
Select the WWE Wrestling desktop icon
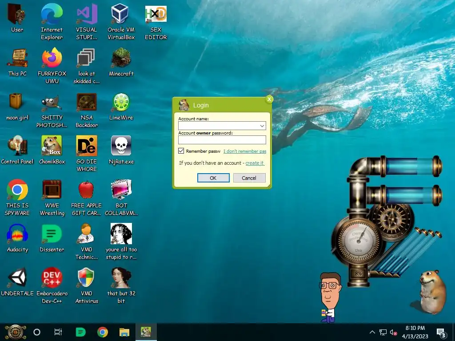[52, 198]
